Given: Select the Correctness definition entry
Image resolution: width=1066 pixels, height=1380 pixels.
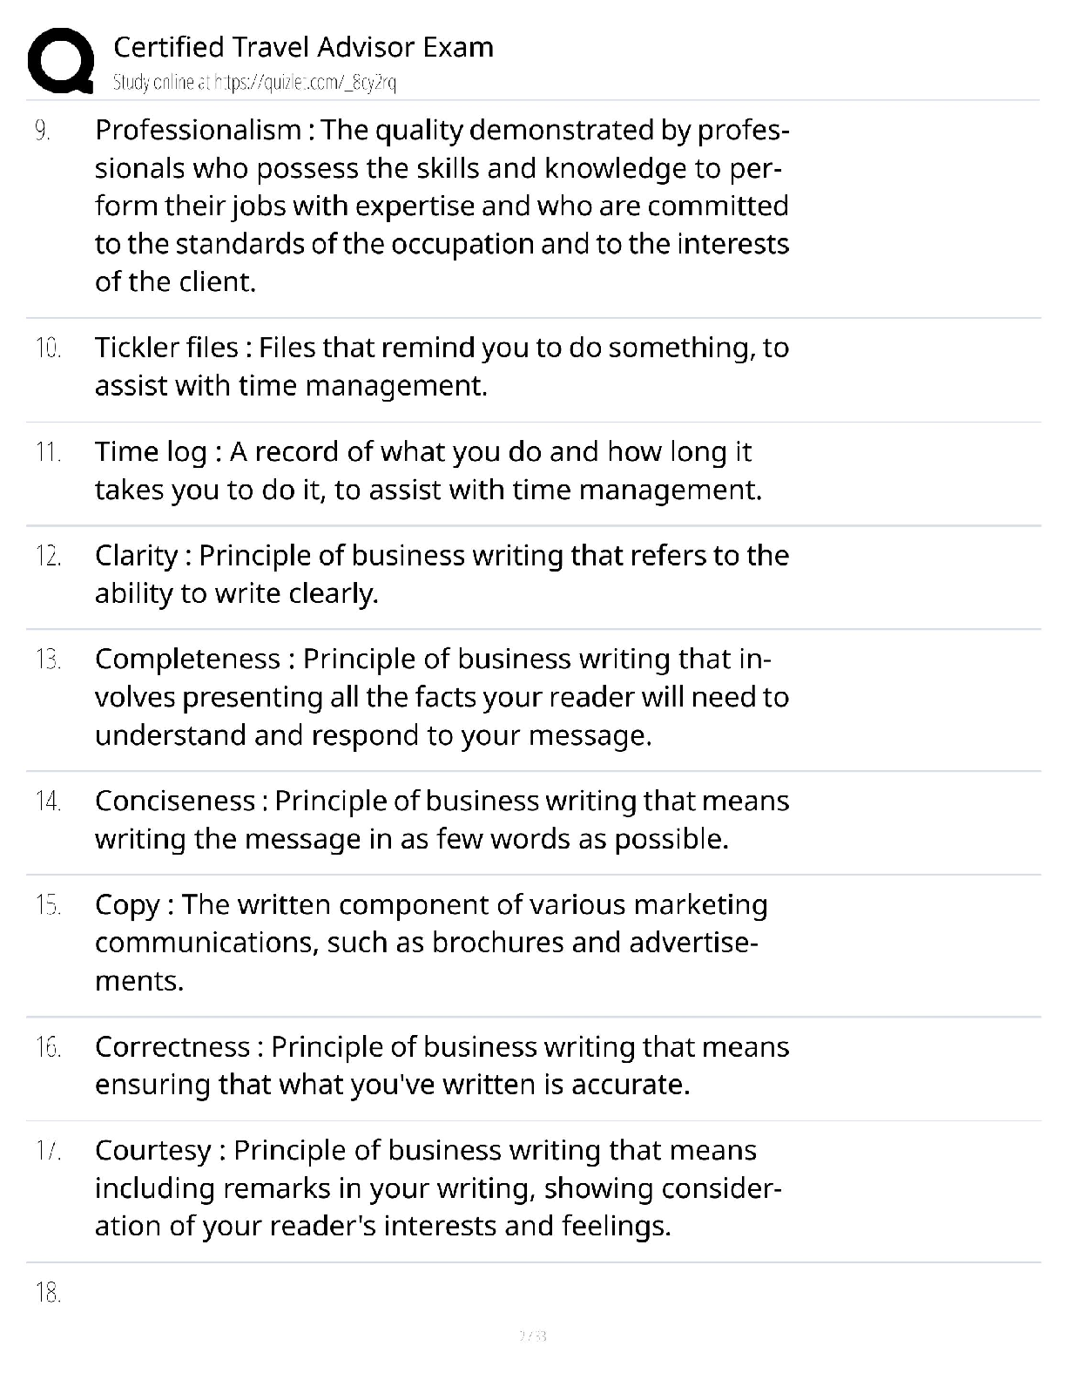Looking at the screenshot, I should [442, 1065].
